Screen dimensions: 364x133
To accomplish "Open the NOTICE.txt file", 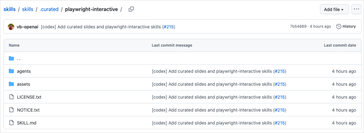I will click(x=28, y=110).
